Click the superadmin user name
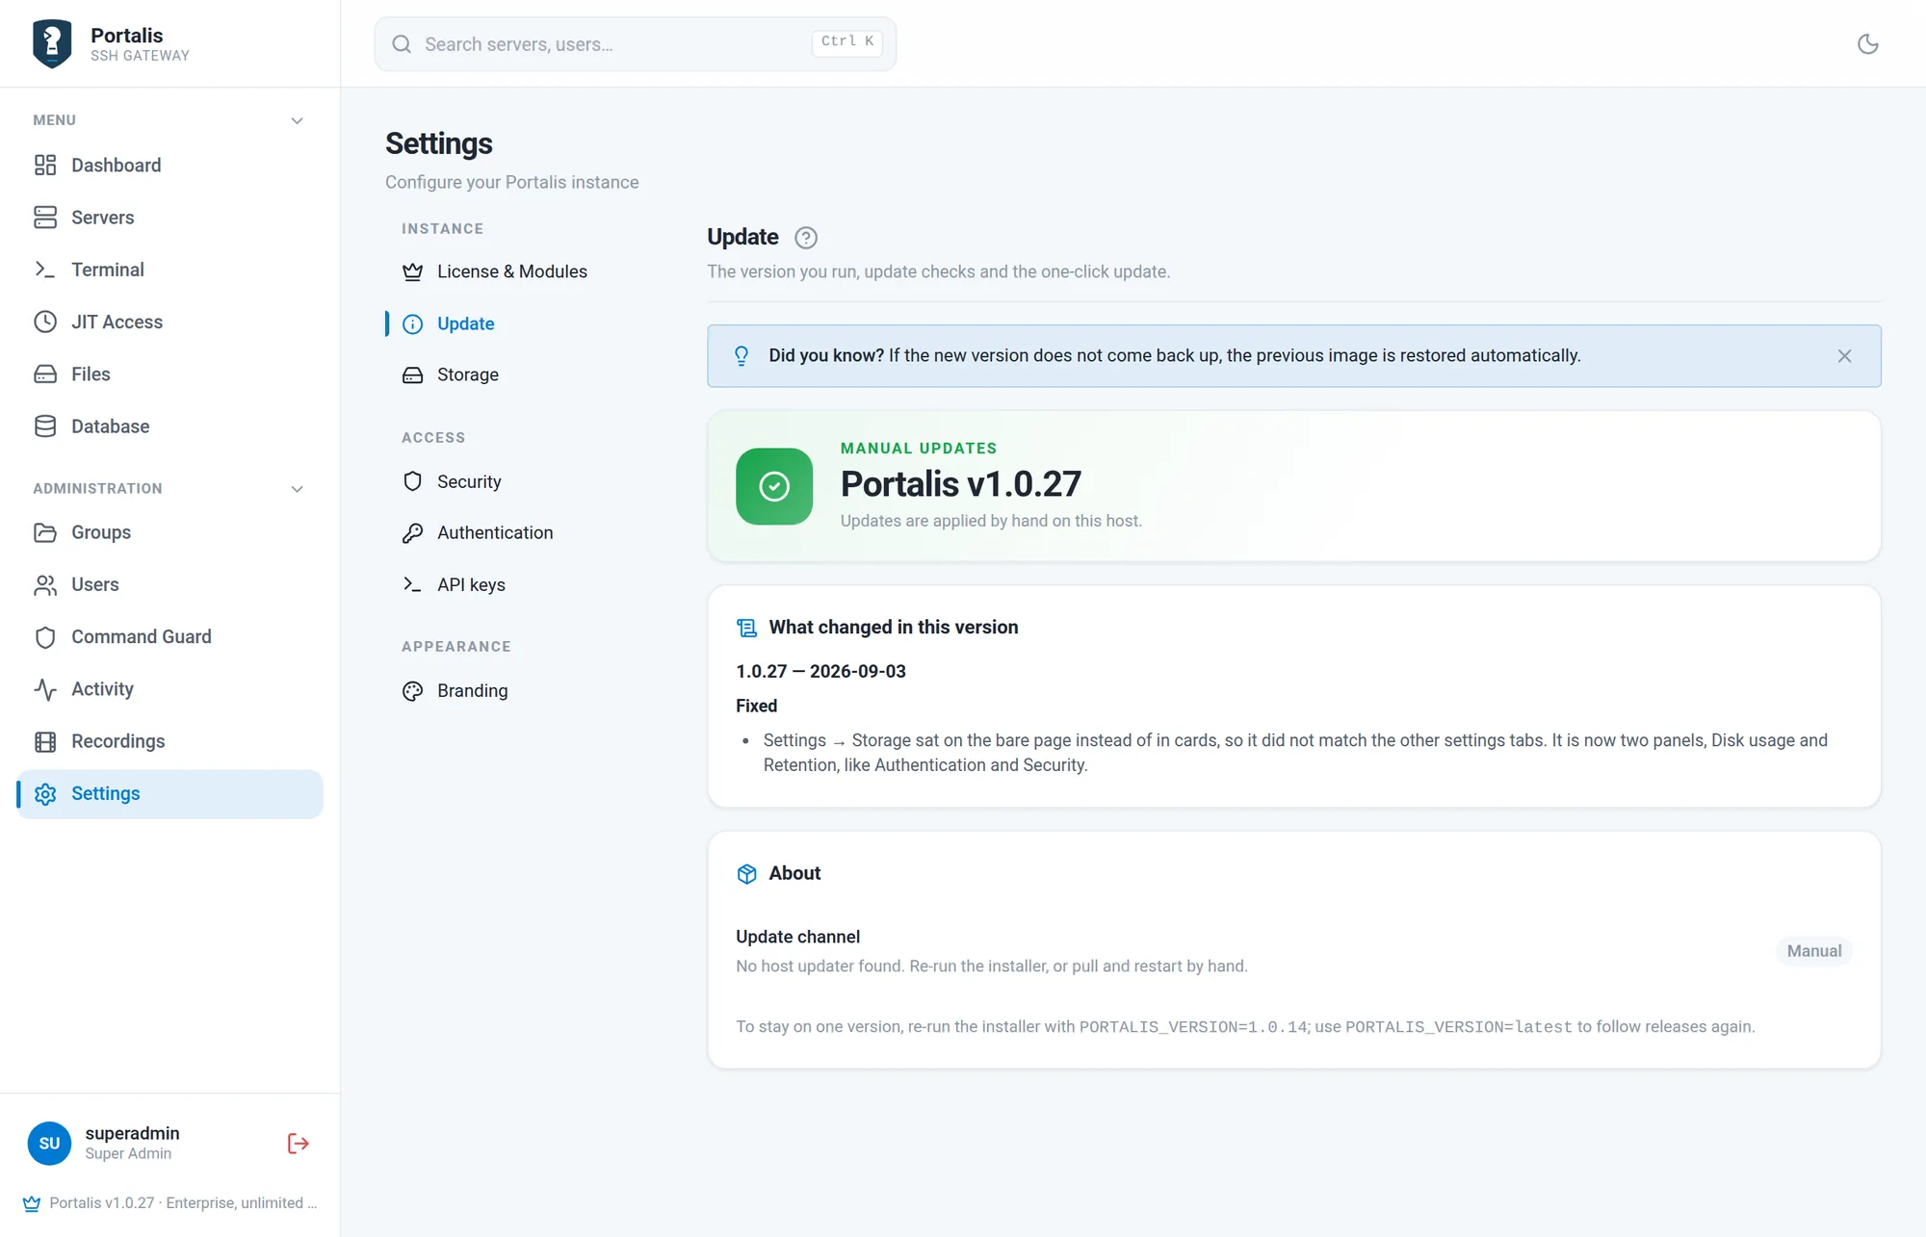Viewport: 1926px width, 1237px height. point(132,1133)
